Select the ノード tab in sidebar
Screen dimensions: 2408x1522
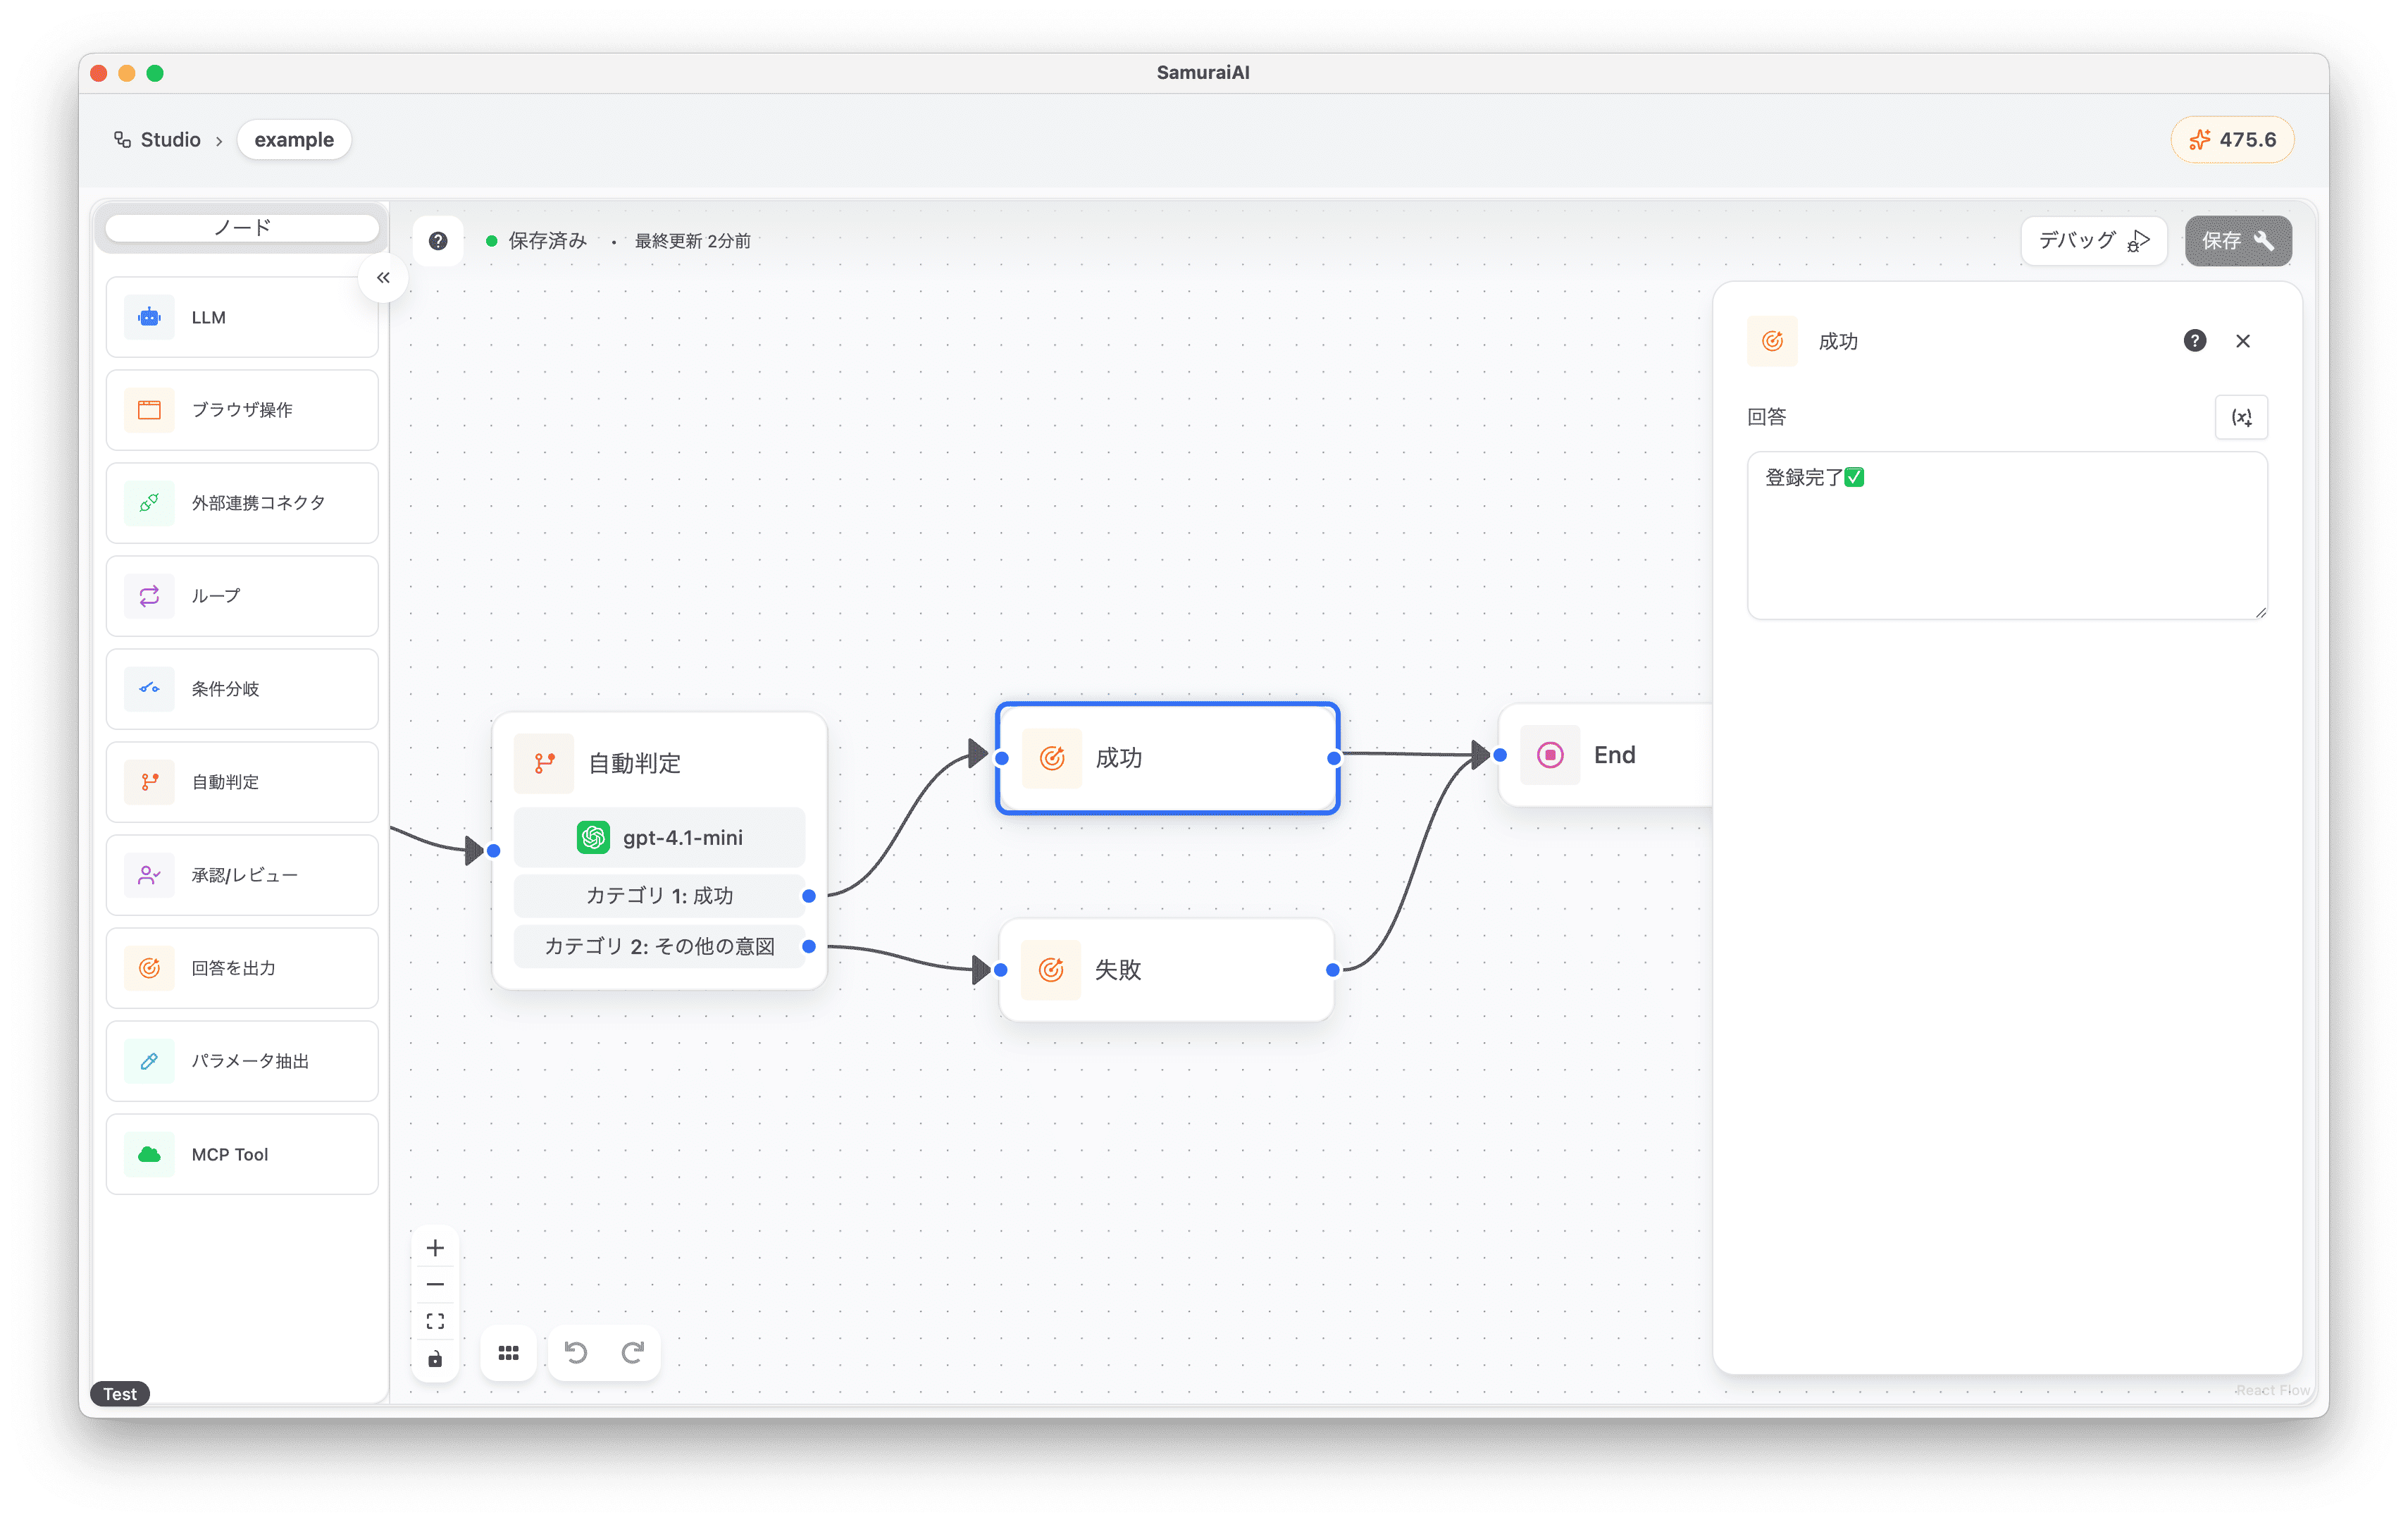tap(242, 228)
